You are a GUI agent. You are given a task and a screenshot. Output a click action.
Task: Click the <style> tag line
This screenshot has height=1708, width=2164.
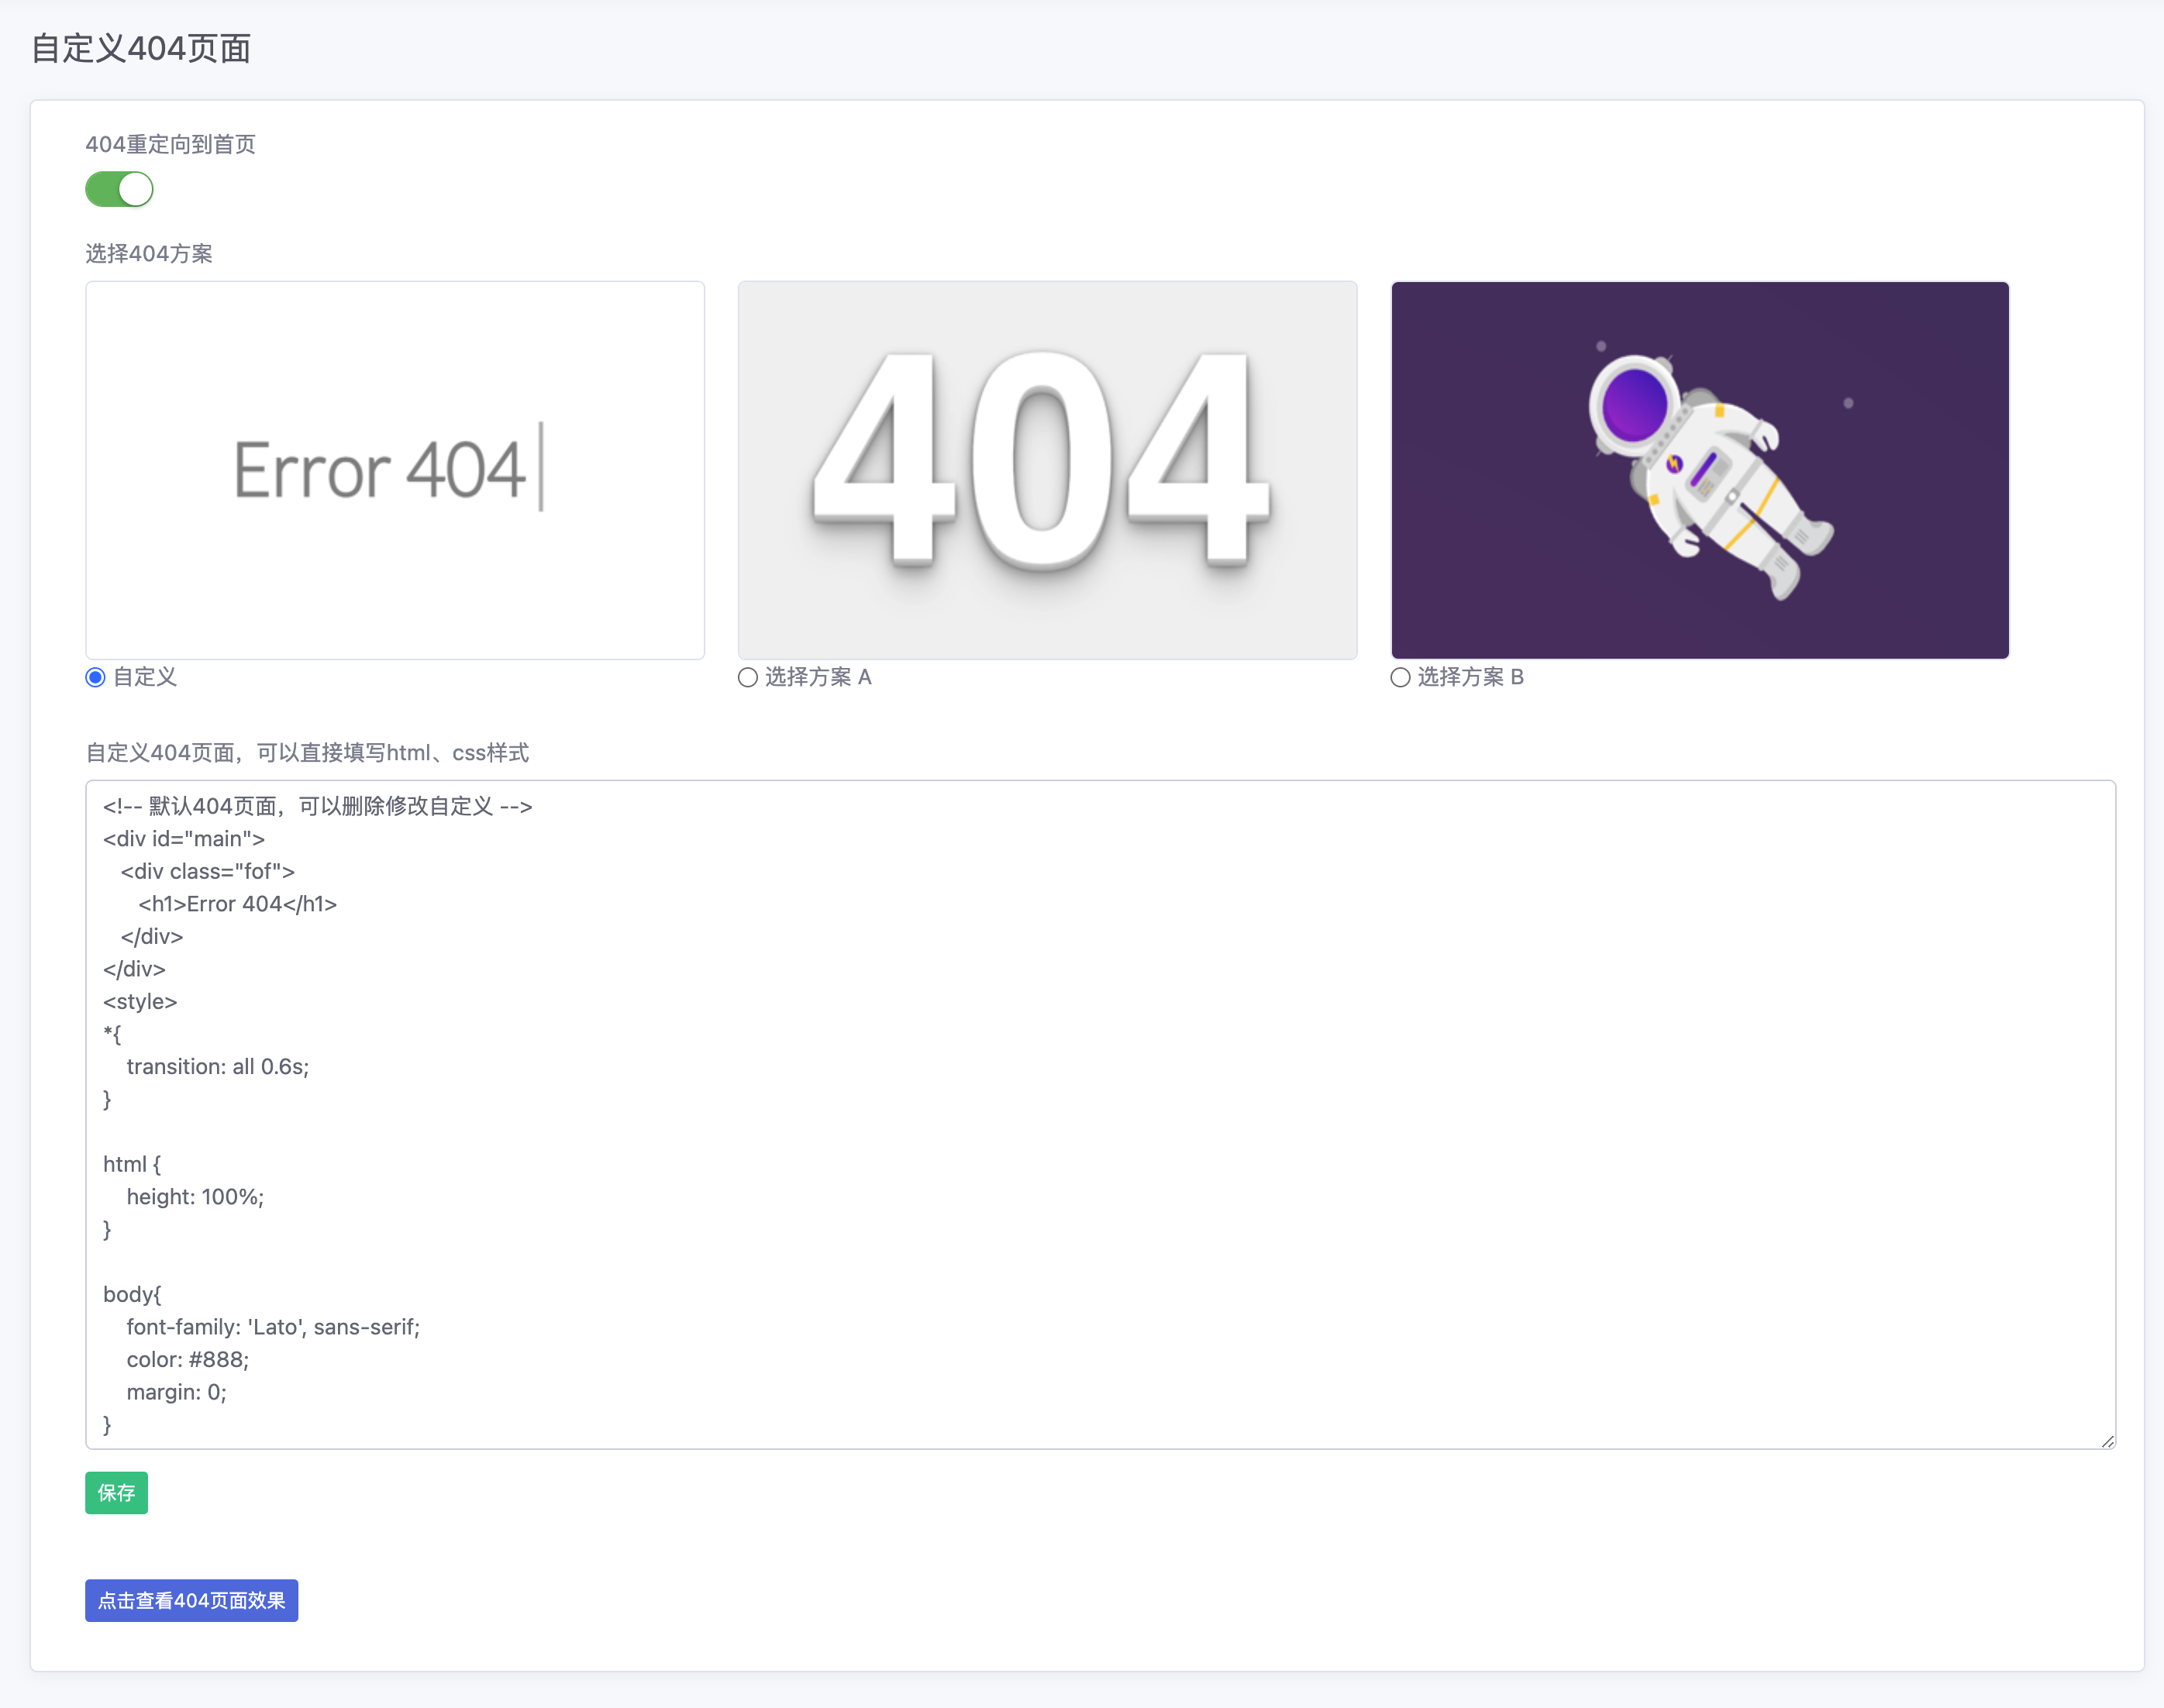[140, 1002]
